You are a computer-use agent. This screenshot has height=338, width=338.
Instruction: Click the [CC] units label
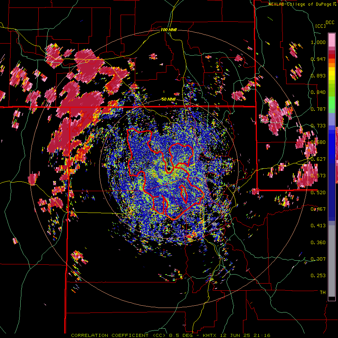point(320,26)
